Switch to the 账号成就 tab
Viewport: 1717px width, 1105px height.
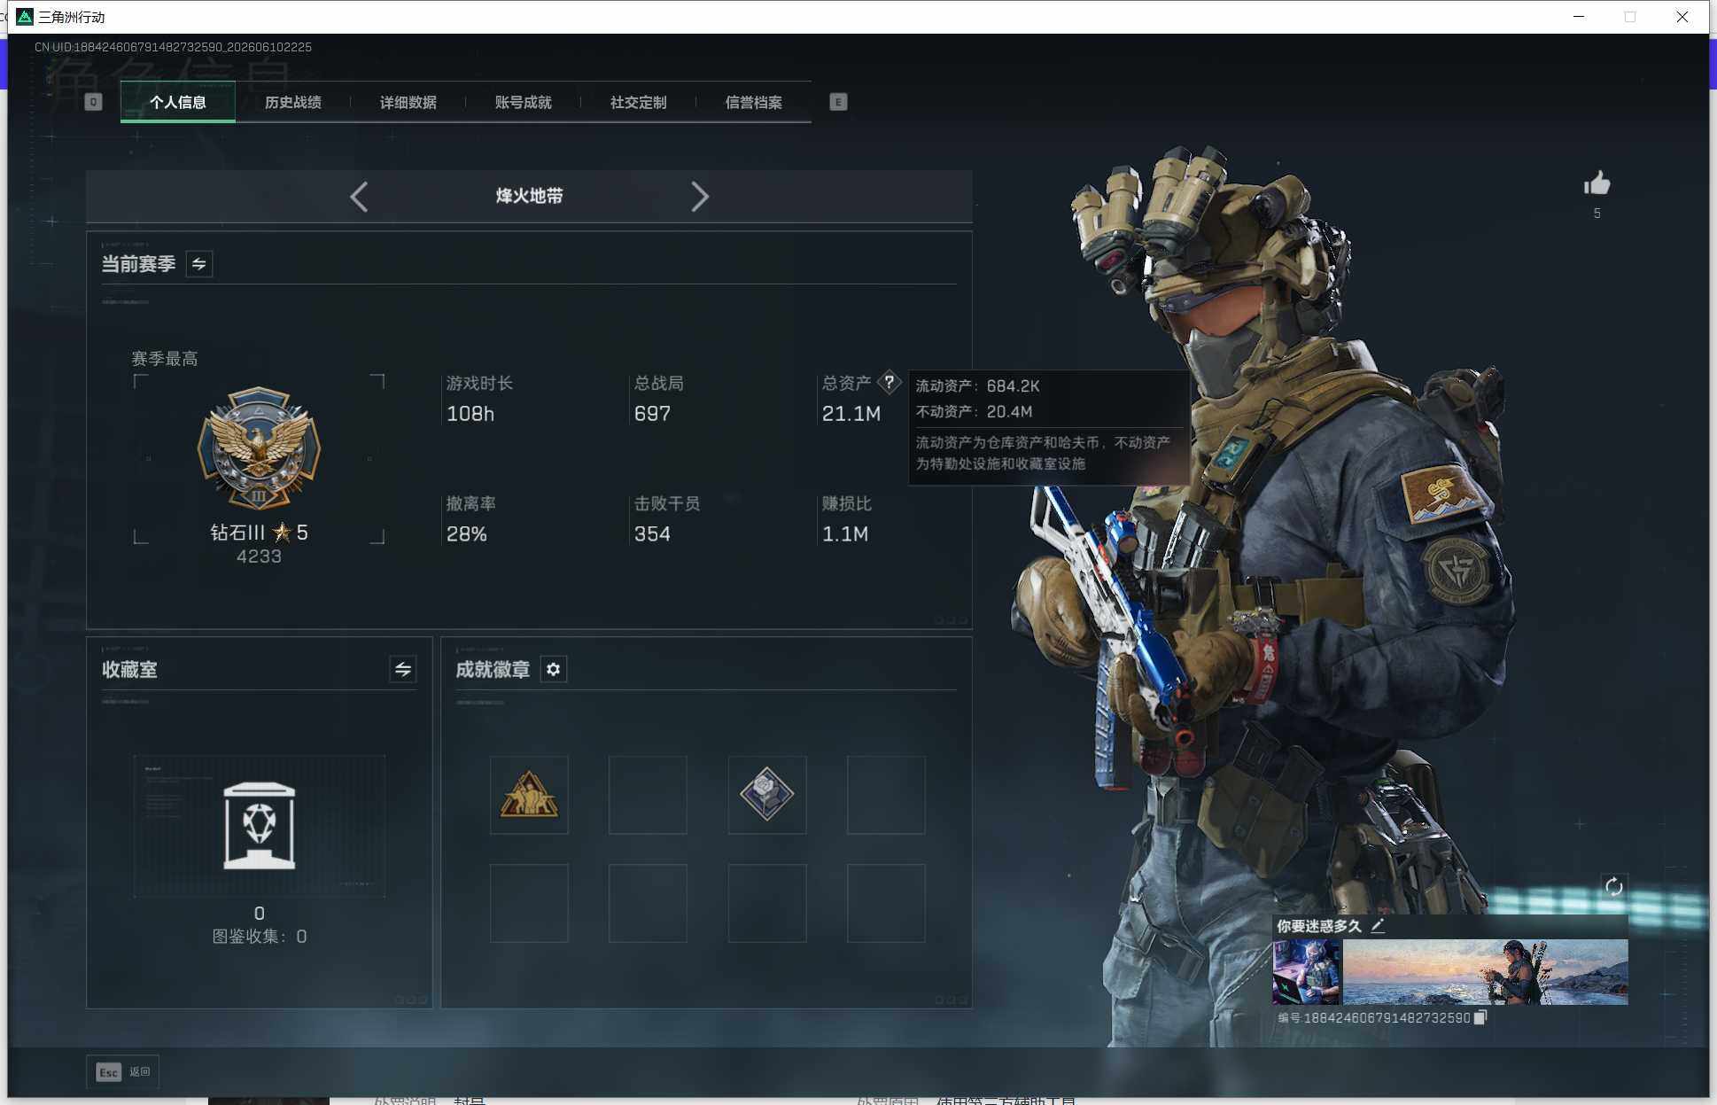(x=524, y=102)
